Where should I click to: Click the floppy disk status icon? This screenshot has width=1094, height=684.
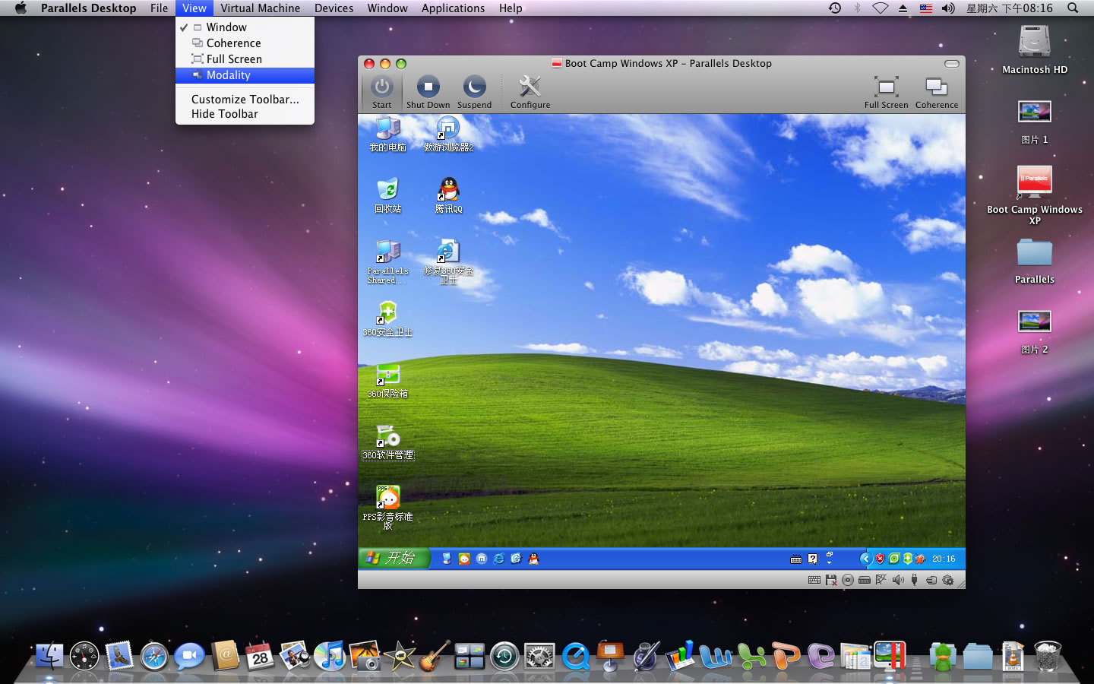(831, 580)
